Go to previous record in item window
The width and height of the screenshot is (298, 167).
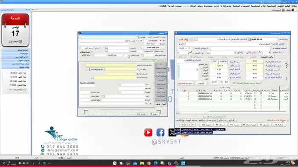tap(186, 125)
